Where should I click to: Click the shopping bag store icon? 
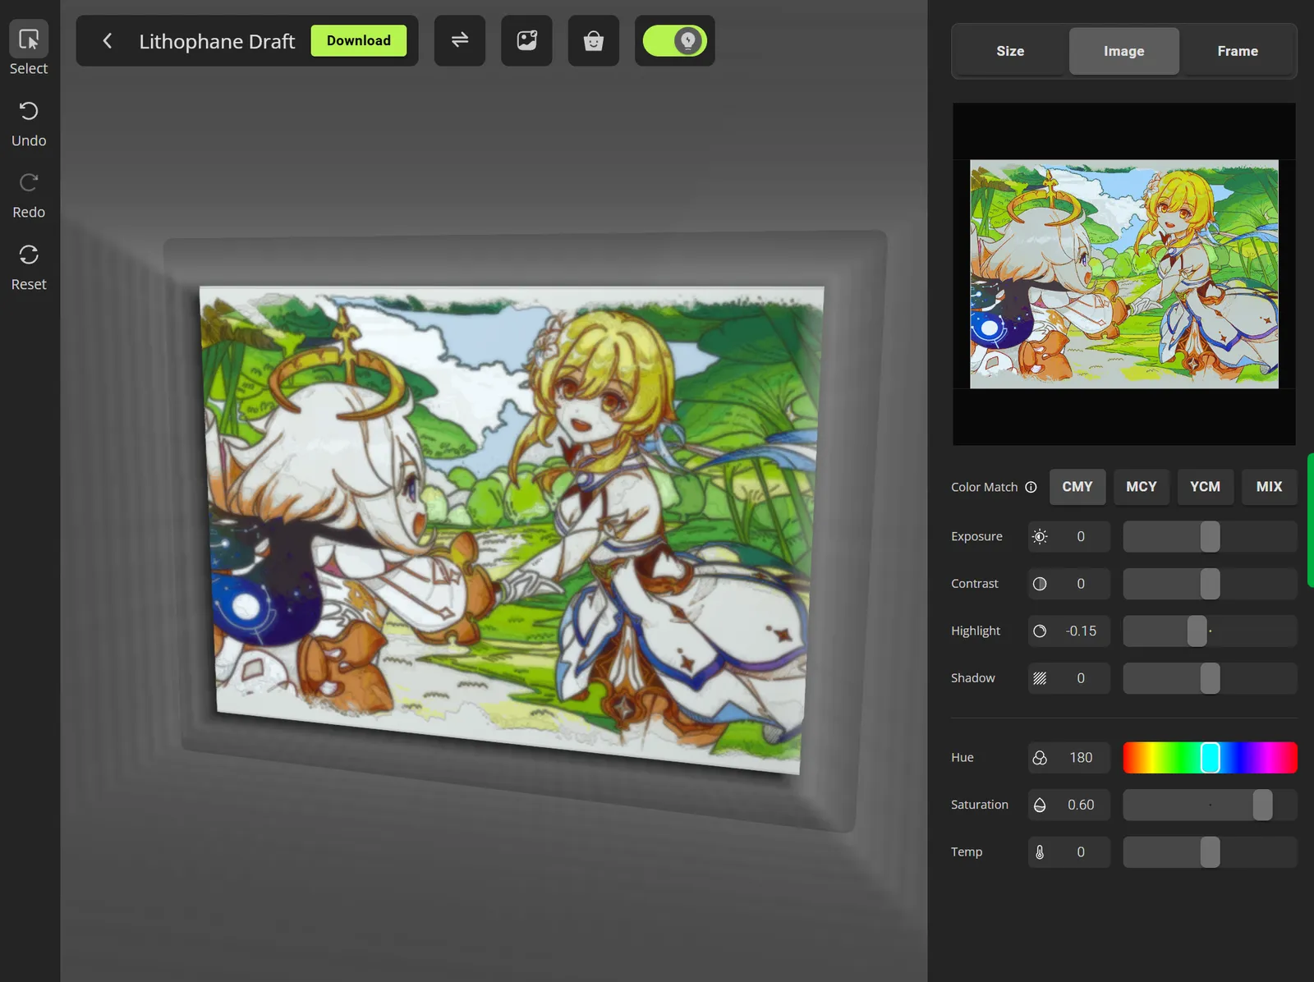593,40
